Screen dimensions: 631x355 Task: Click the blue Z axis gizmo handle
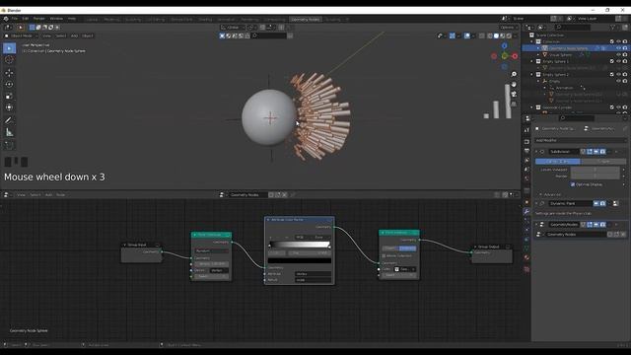point(505,46)
